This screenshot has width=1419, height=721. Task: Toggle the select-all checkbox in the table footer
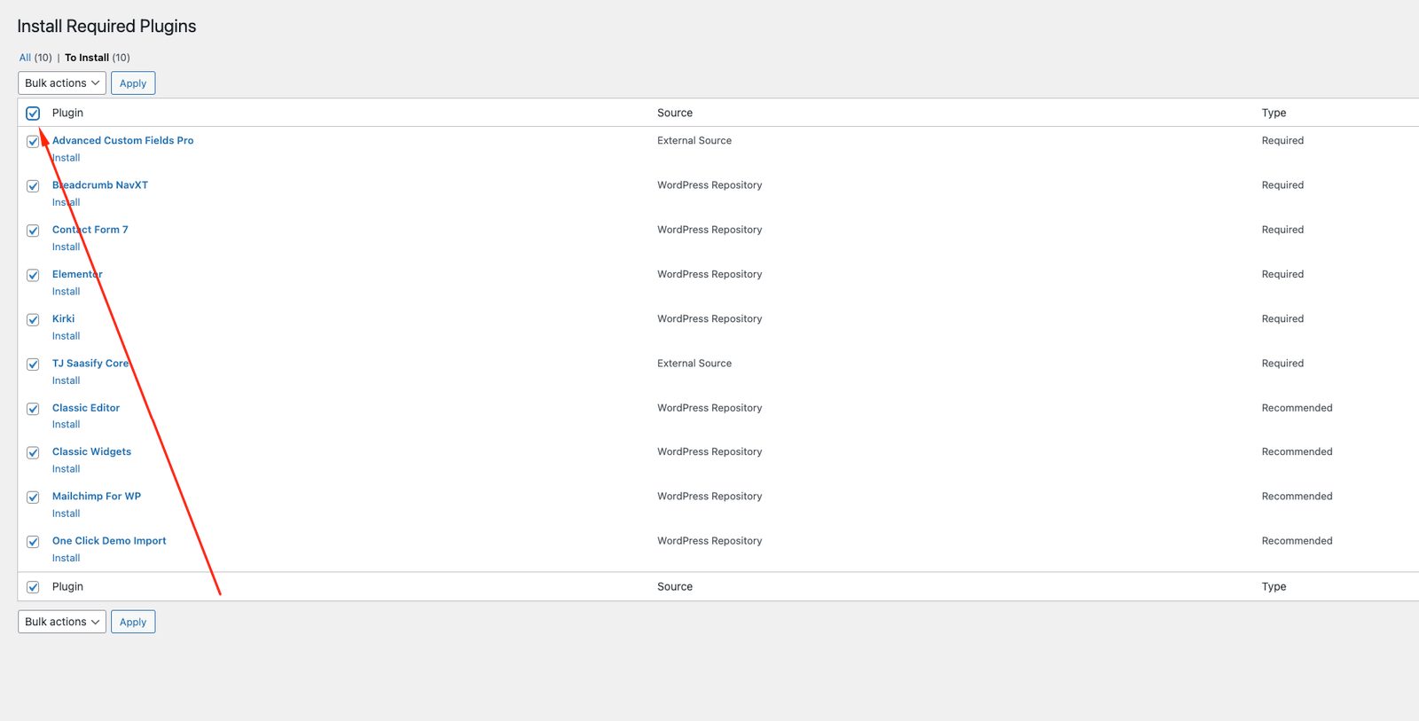coord(33,587)
